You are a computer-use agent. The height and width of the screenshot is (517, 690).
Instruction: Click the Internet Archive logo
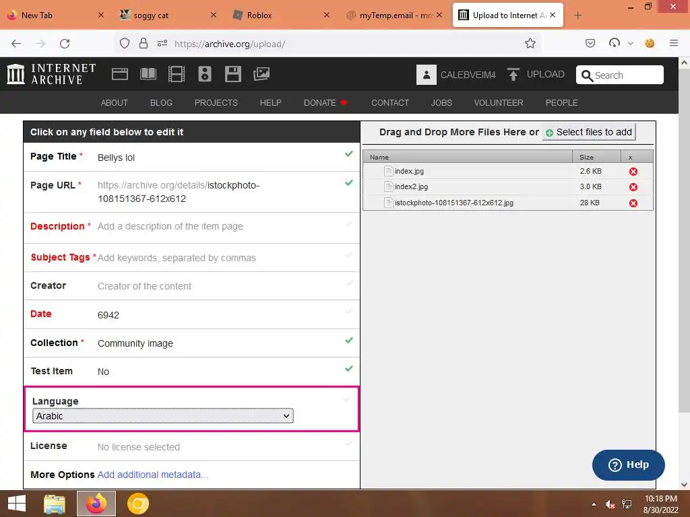tap(51, 74)
